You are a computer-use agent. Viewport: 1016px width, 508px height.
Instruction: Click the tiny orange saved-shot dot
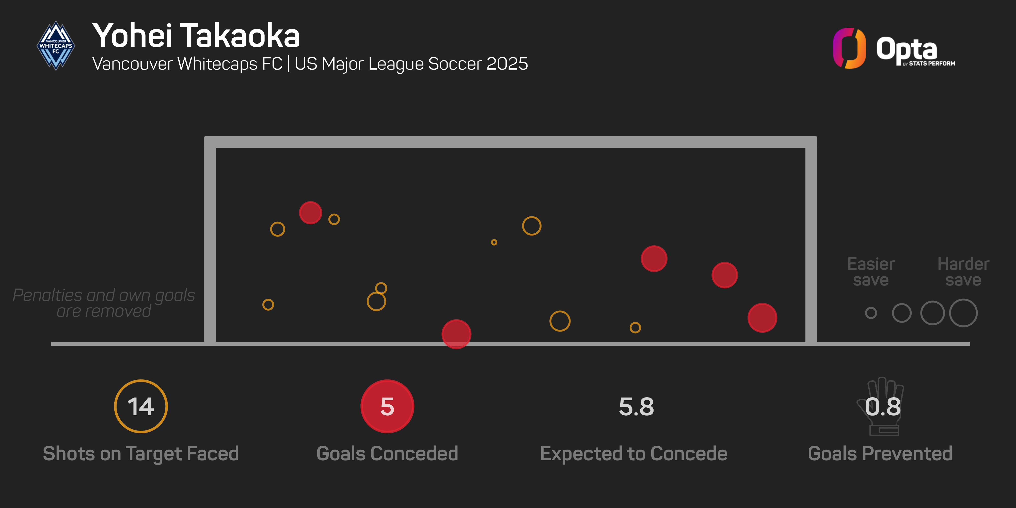pos(494,242)
